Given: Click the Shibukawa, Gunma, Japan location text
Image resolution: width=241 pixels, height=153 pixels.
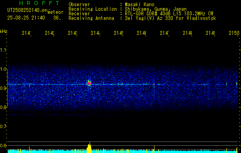Looking at the screenshot, I should pyautogui.click(x=156, y=9).
